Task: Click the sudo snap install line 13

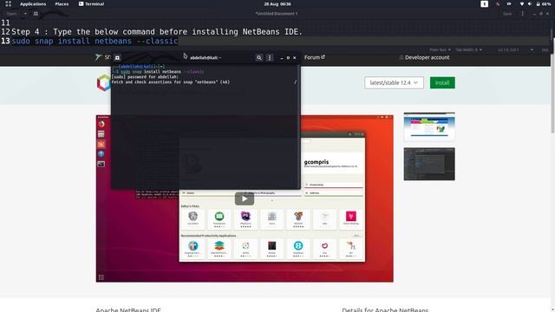Action: point(95,41)
